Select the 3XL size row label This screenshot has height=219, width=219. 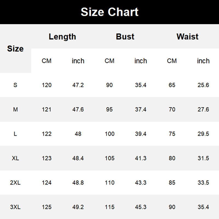[x=15, y=207]
